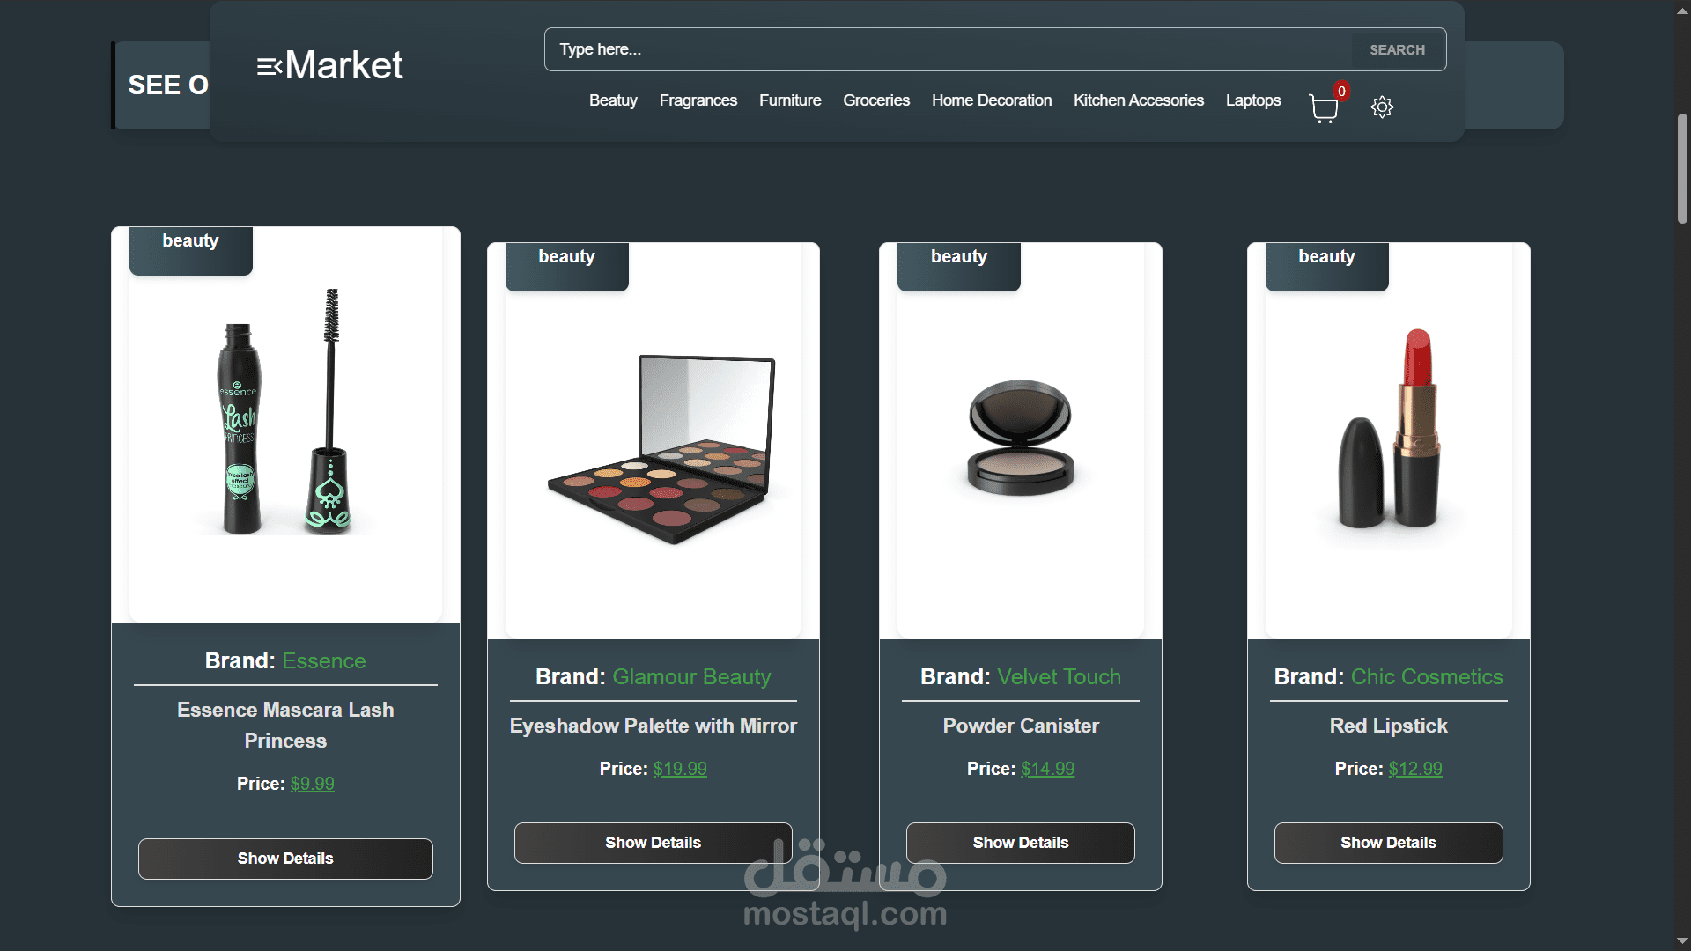The image size is (1691, 951).
Task: Show details for the Powder Canister
Action: click(x=1020, y=843)
